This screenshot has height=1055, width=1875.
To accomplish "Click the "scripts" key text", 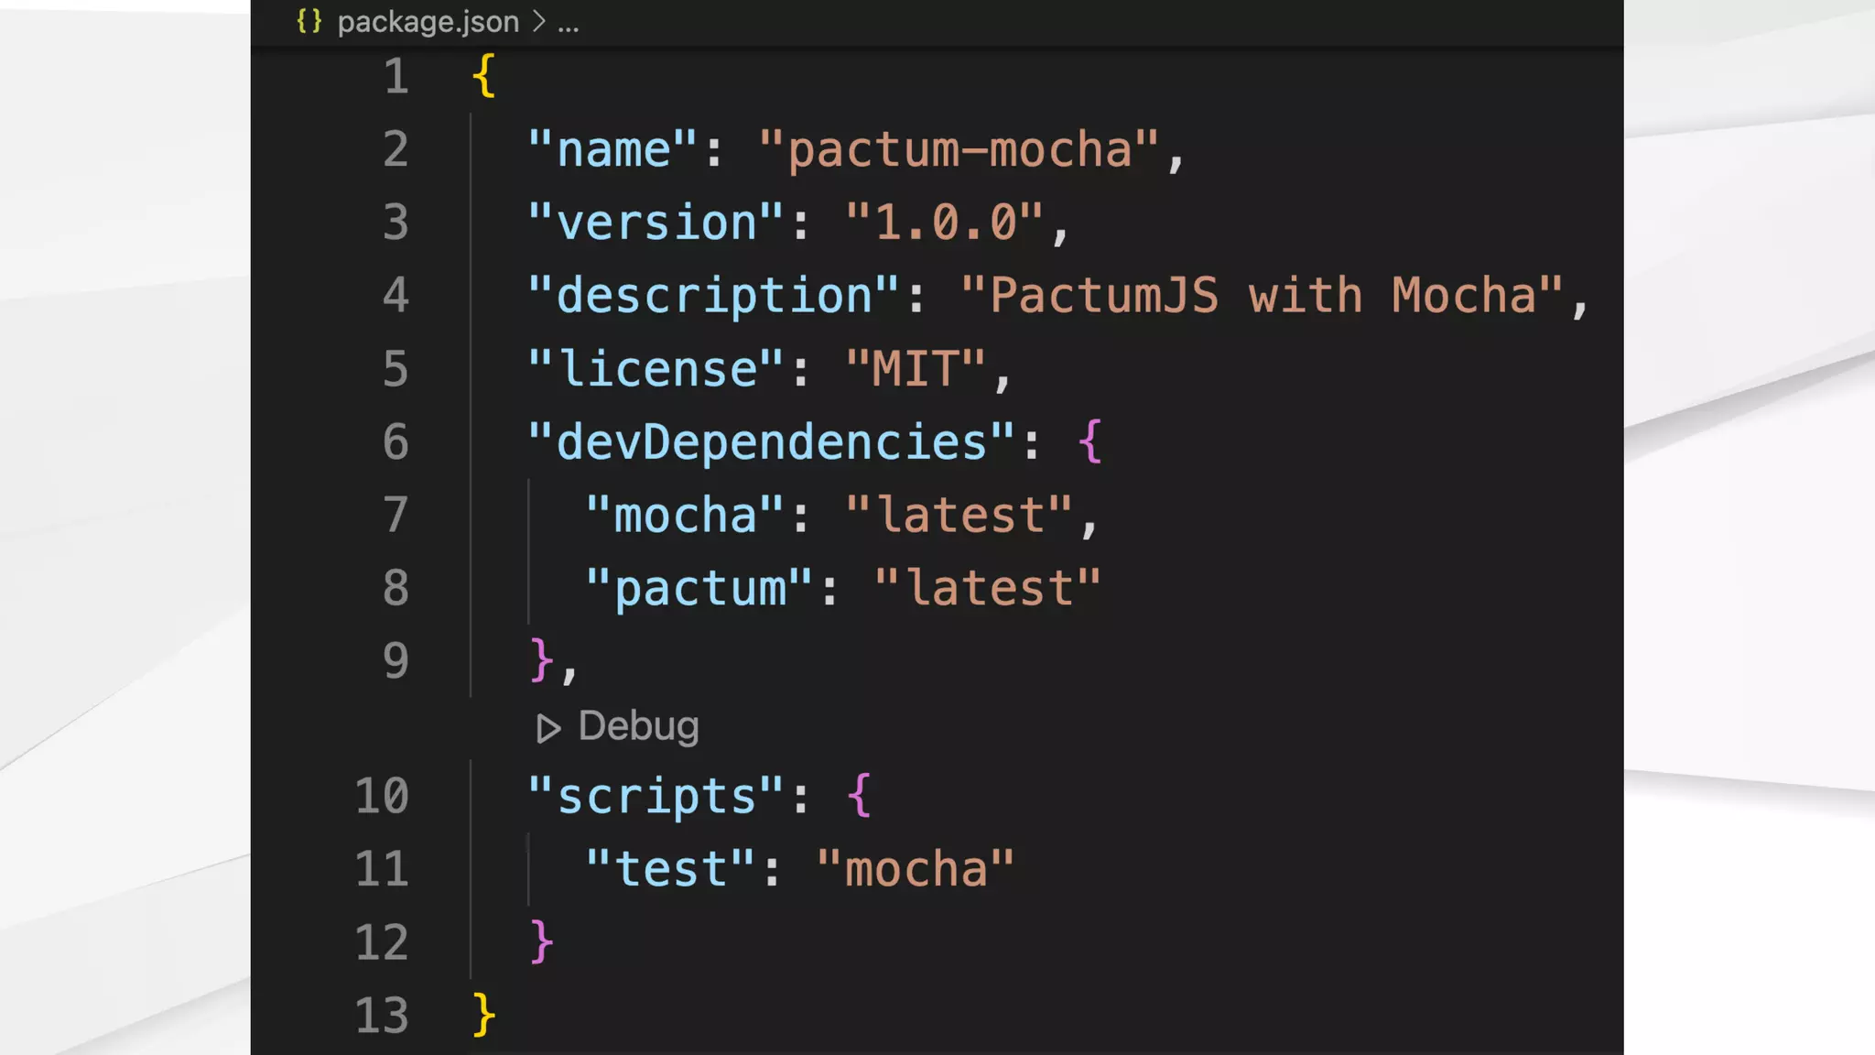I will [x=656, y=796].
